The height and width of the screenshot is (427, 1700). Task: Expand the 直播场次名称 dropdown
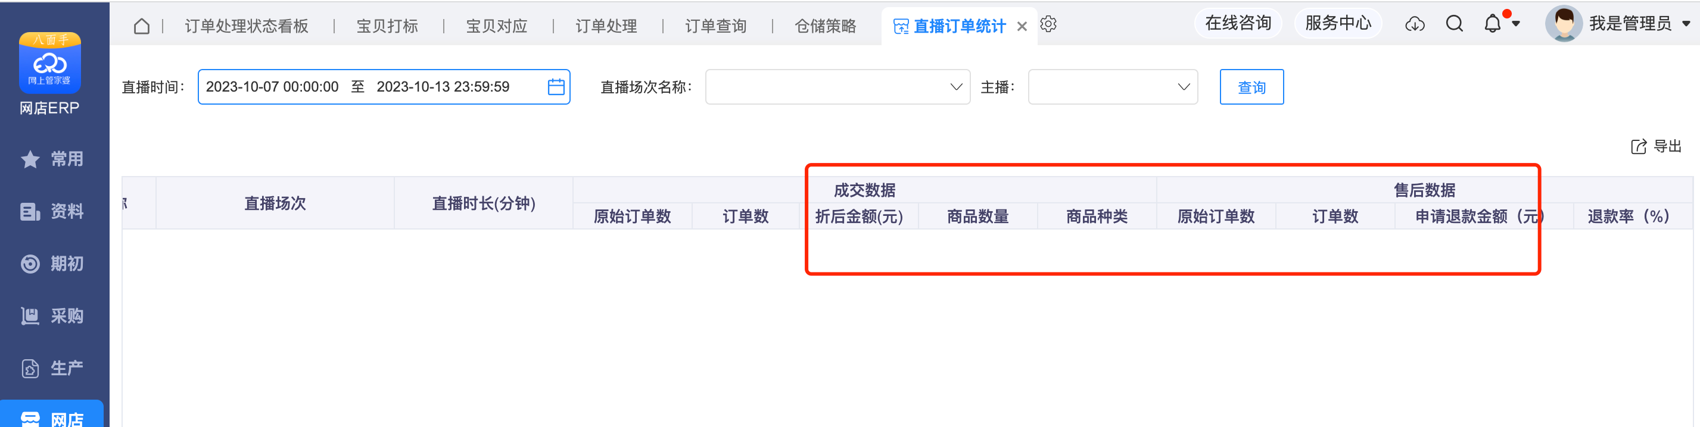tap(837, 87)
